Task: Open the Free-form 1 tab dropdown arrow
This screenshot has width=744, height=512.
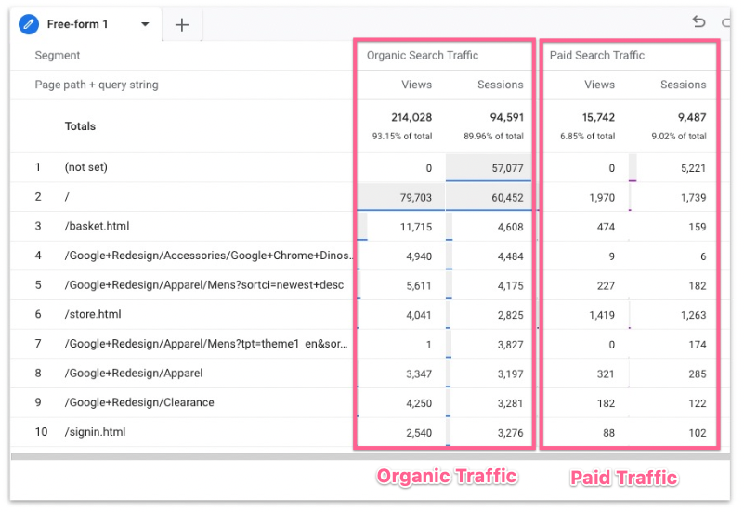Action: tap(145, 25)
